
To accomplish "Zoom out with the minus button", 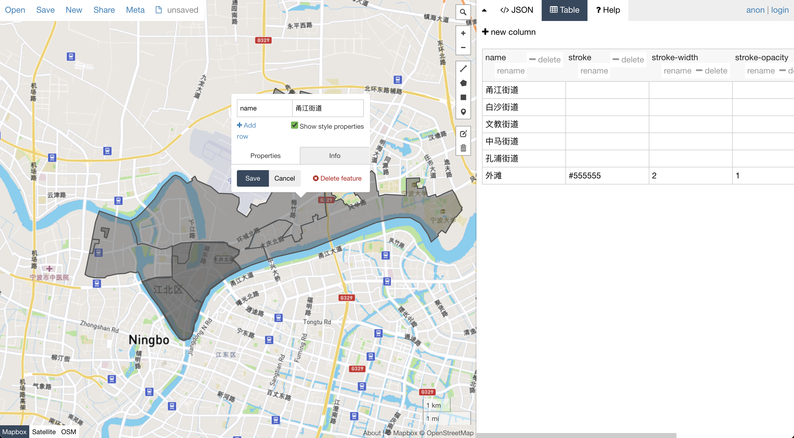I will coord(463,48).
